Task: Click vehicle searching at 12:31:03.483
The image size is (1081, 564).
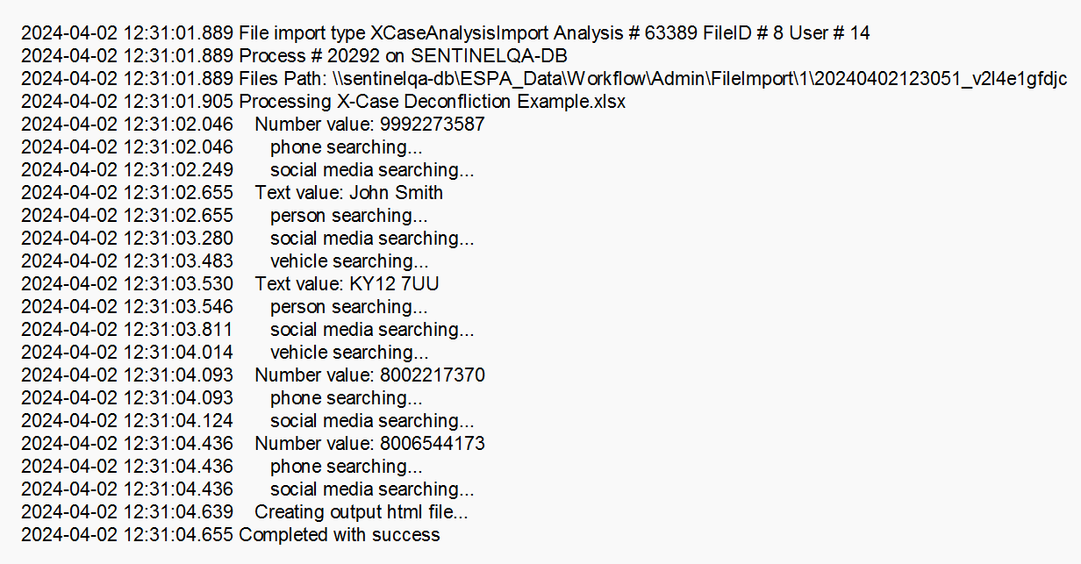Action: point(349,261)
